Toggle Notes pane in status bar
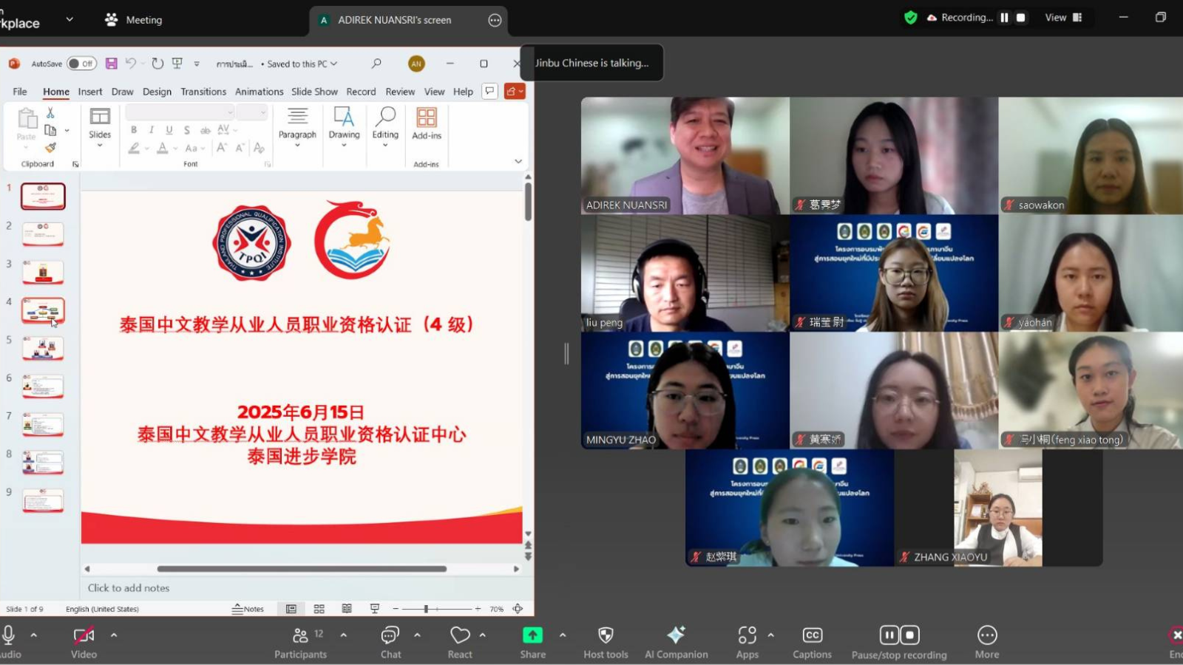The height and width of the screenshot is (665, 1183). point(248,609)
